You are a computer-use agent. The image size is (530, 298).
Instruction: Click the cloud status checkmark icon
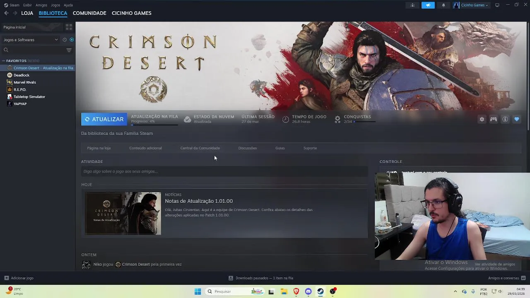188,119
